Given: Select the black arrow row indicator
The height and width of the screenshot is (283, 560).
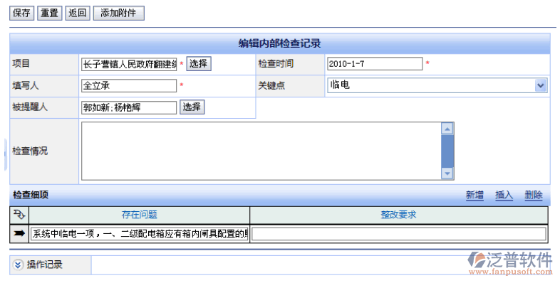Looking at the screenshot, I should 19,233.
